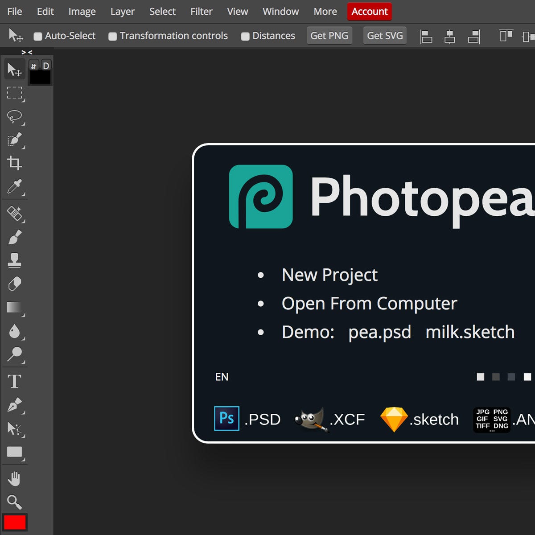Select the Rectangle Select tool
This screenshot has height=535, width=535.
tap(14, 93)
